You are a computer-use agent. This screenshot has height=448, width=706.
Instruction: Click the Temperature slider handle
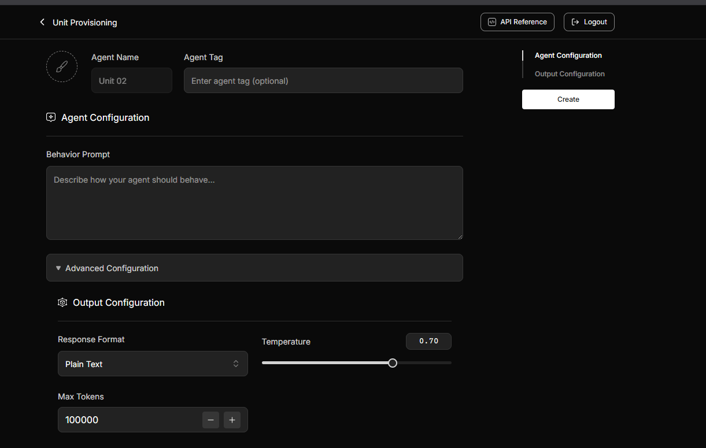coord(393,363)
